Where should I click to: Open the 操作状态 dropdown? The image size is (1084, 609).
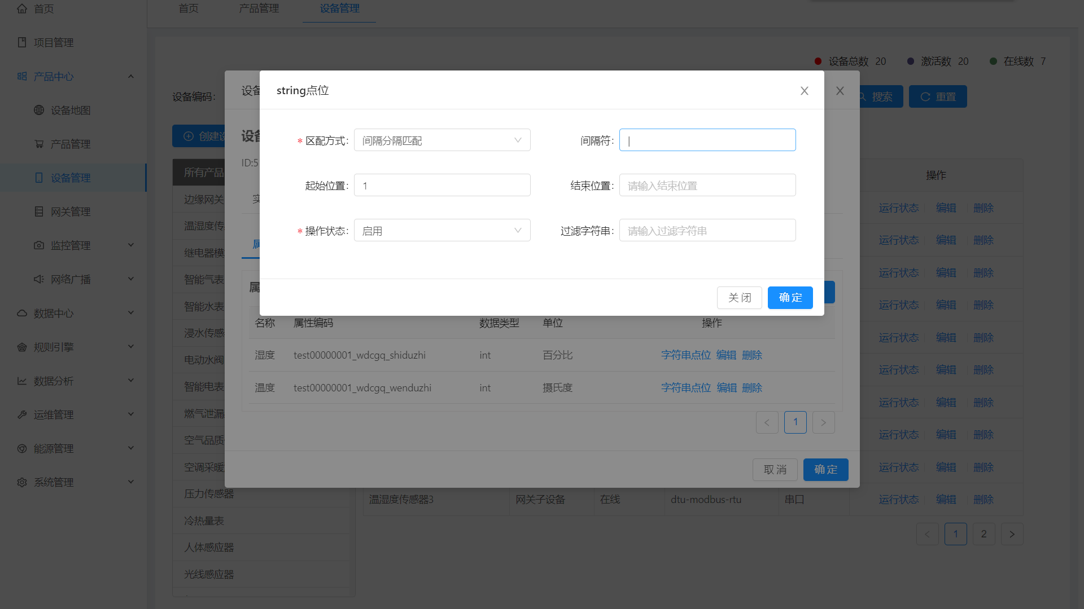tap(442, 230)
